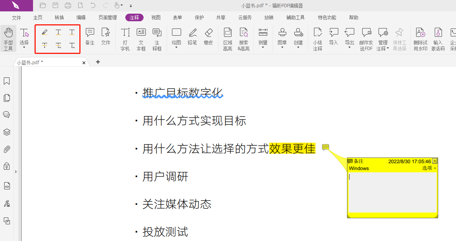Click the 备注 sticky note tool

click(x=90, y=36)
